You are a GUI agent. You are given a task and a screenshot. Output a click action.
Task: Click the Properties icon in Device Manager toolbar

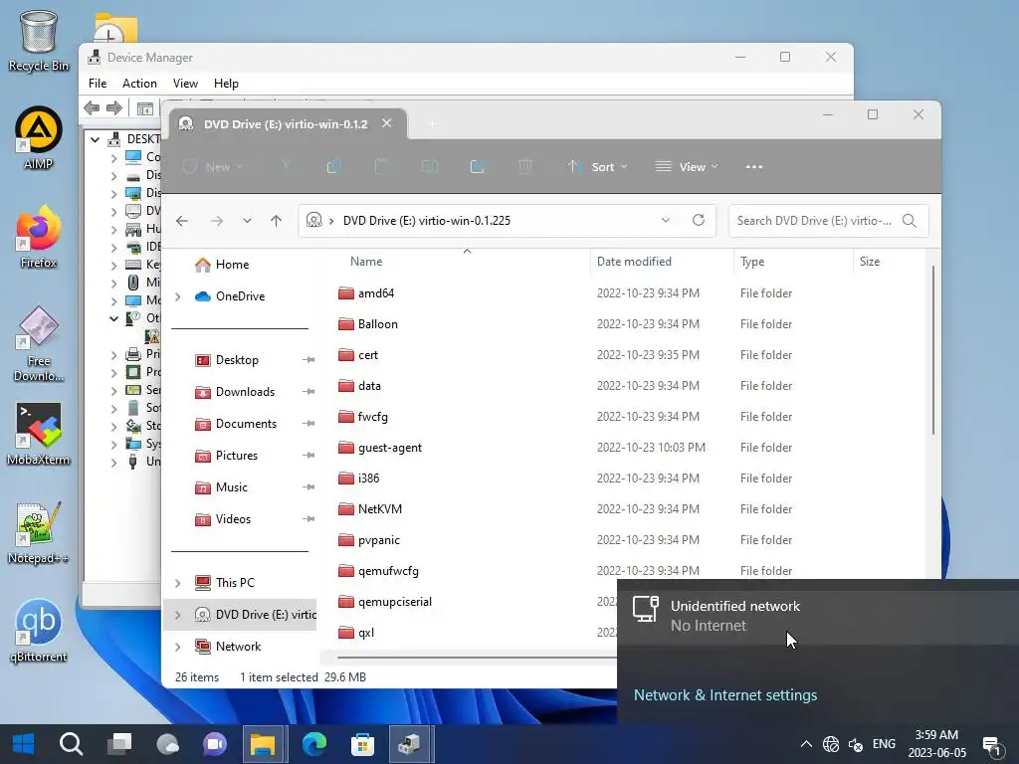pos(145,108)
